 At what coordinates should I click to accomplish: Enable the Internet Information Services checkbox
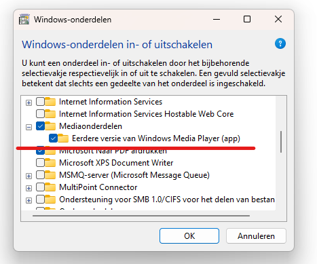[x=40, y=102]
